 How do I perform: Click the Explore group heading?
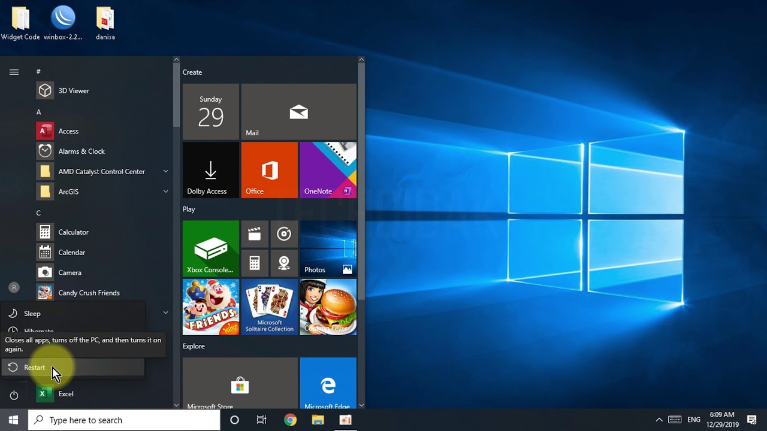(x=194, y=346)
